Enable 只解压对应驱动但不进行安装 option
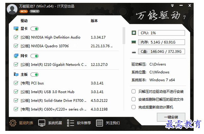The height and width of the screenshot is (134, 204). click(x=133, y=91)
